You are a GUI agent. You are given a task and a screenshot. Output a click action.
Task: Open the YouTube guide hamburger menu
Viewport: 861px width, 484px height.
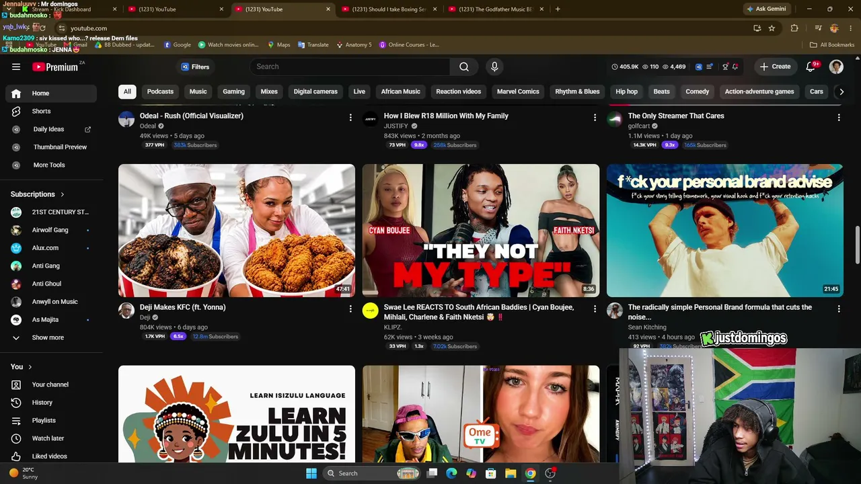(x=16, y=67)
